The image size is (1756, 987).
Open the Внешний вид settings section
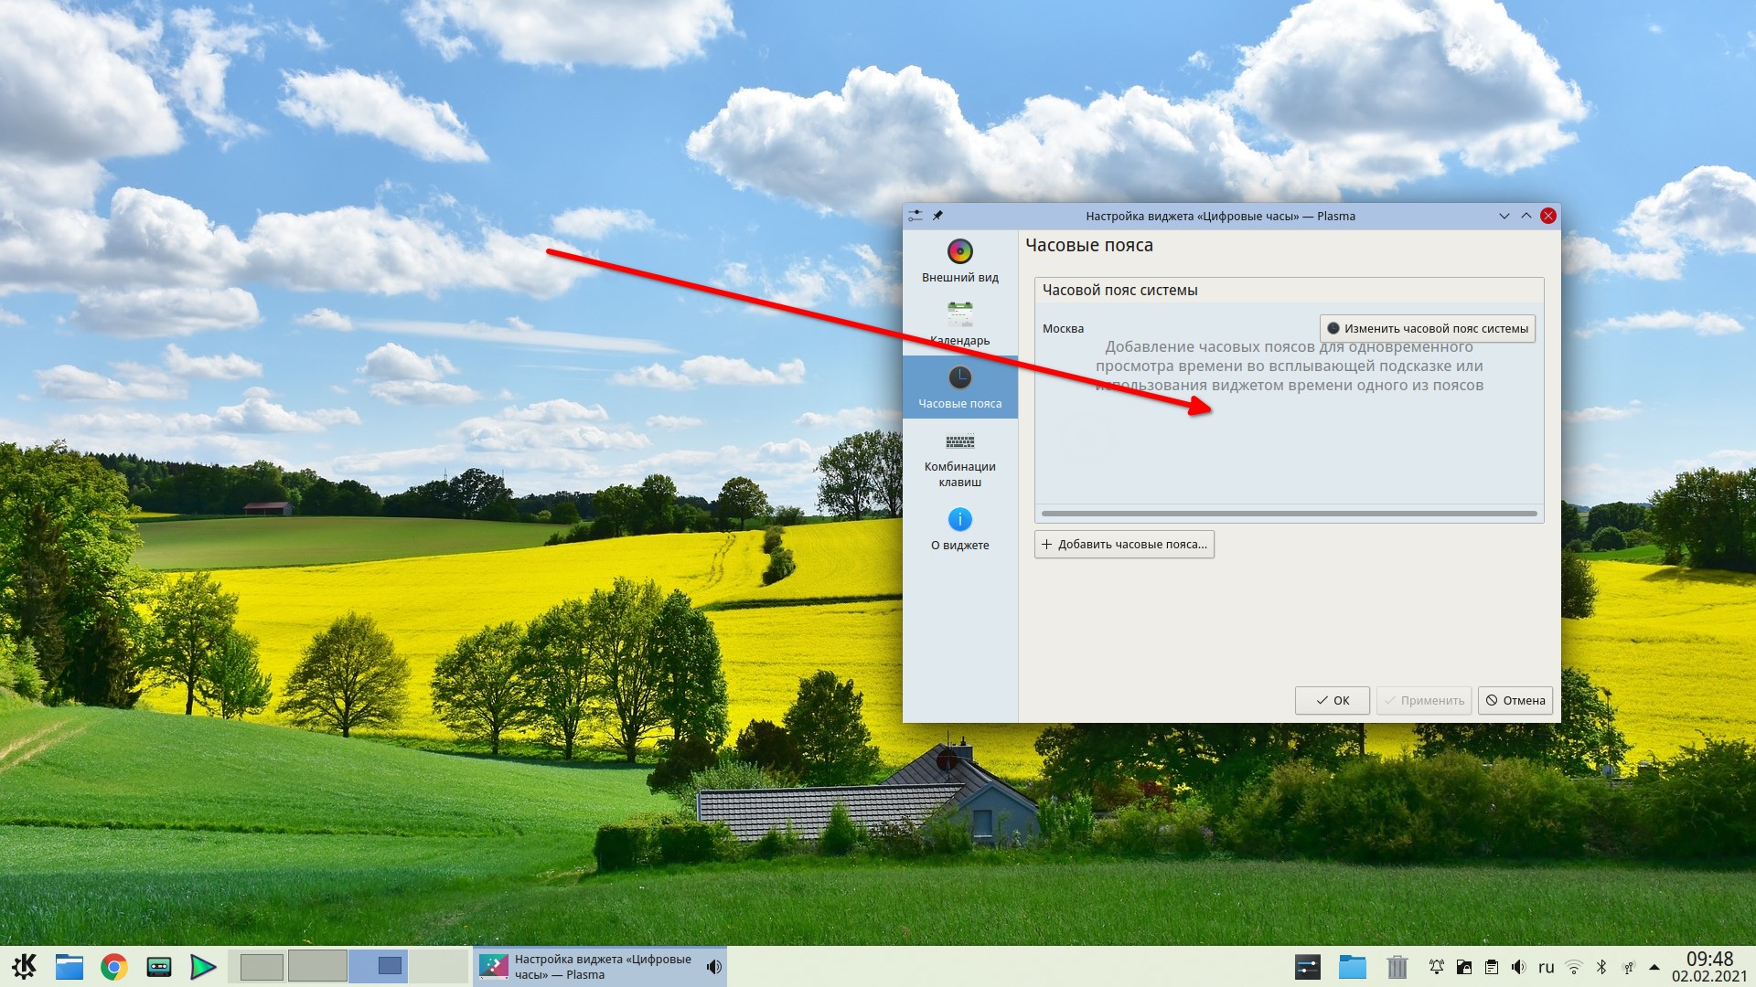pyautogui.click(x=959, y=261)
